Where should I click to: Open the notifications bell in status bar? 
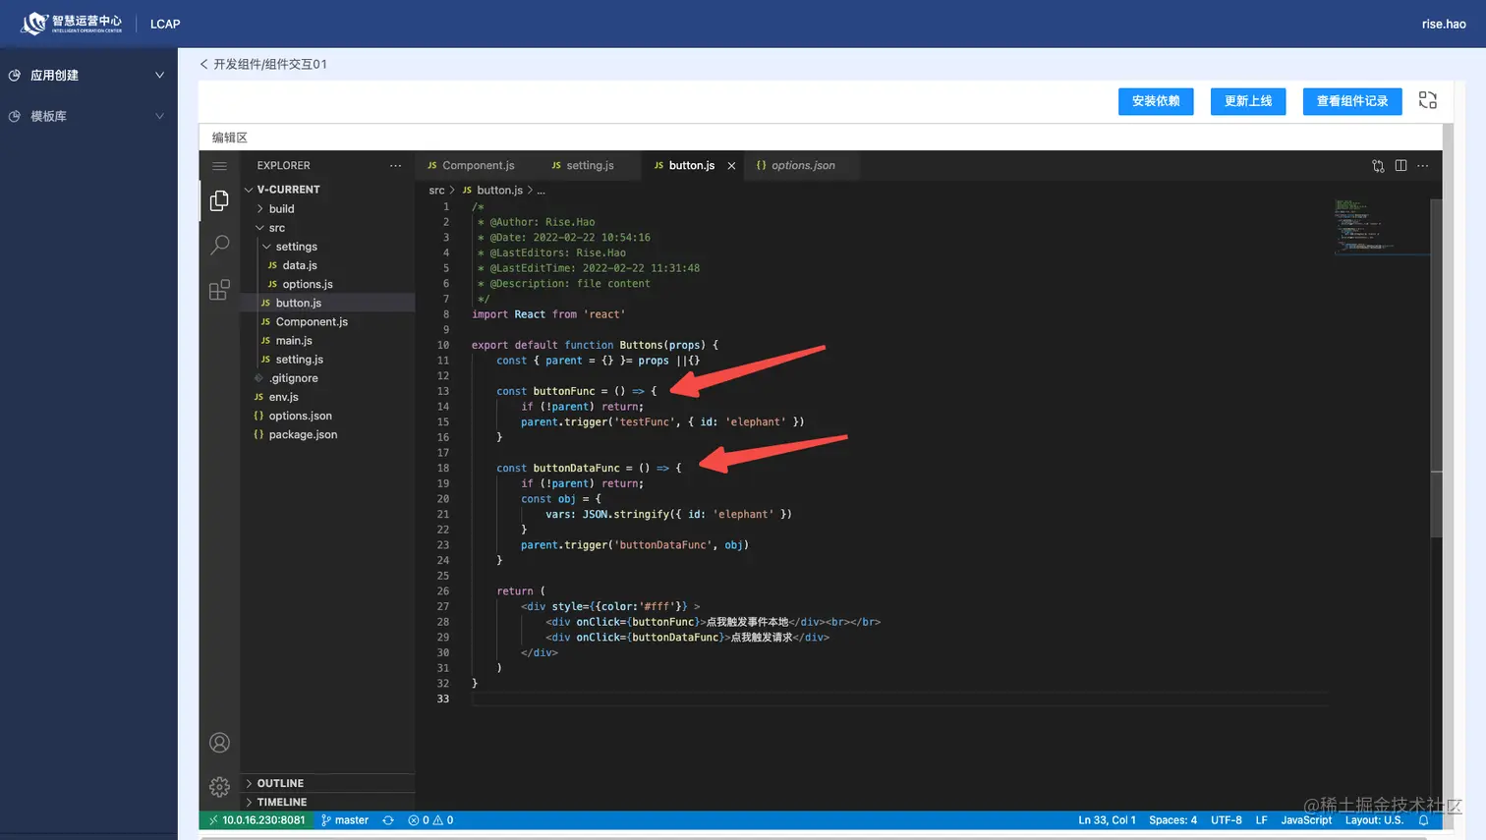(x=1423, y=820)
